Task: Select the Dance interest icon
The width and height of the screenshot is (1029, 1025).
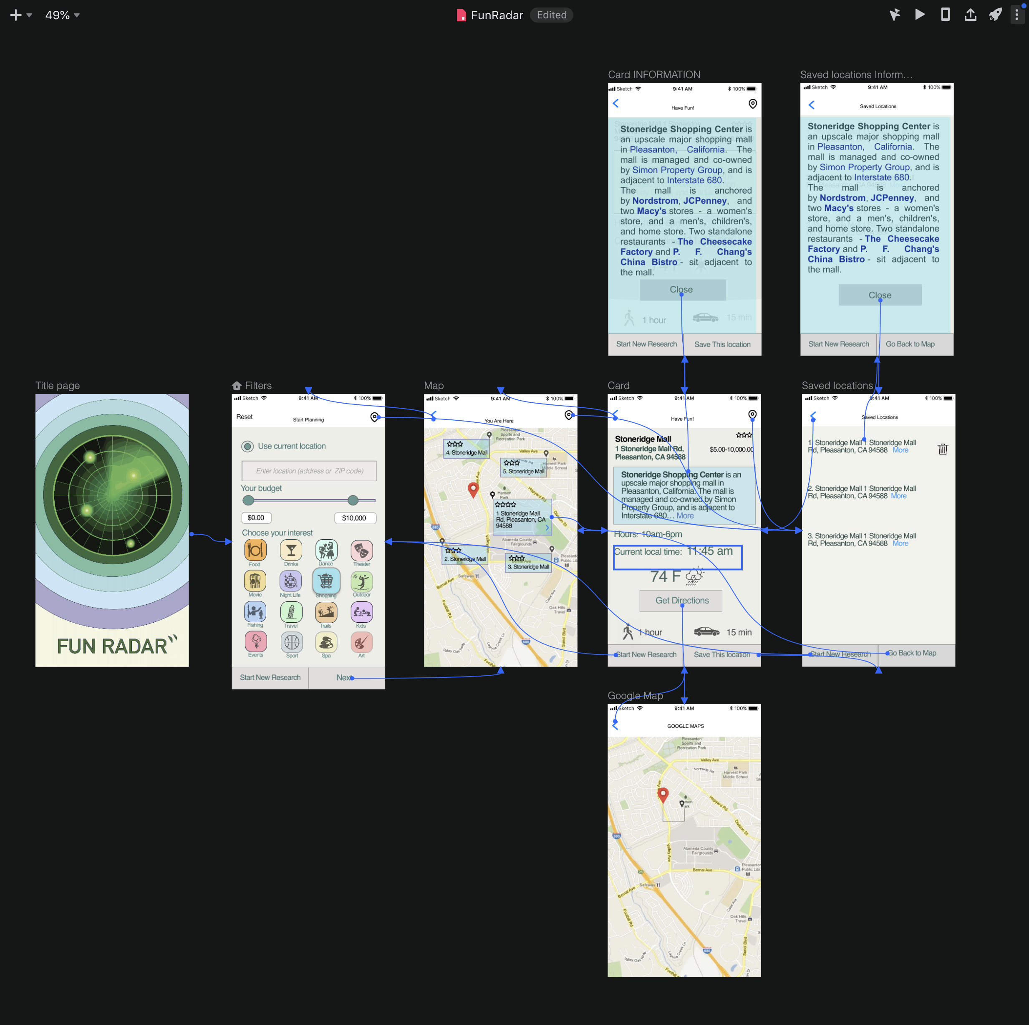Action: (326, 550)
